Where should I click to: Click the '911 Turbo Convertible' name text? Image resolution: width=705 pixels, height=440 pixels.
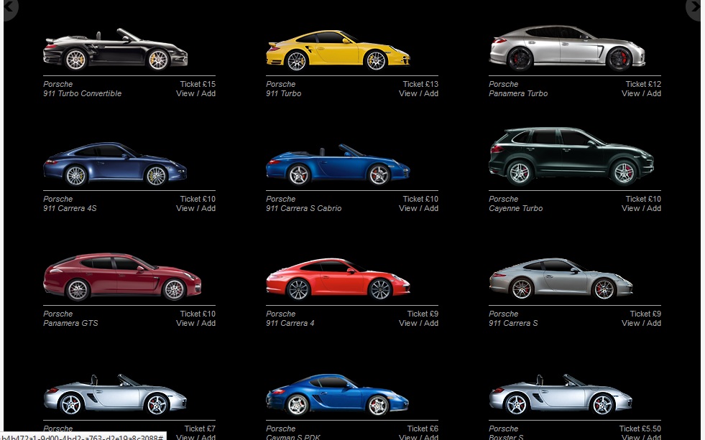tap(82, 93)
